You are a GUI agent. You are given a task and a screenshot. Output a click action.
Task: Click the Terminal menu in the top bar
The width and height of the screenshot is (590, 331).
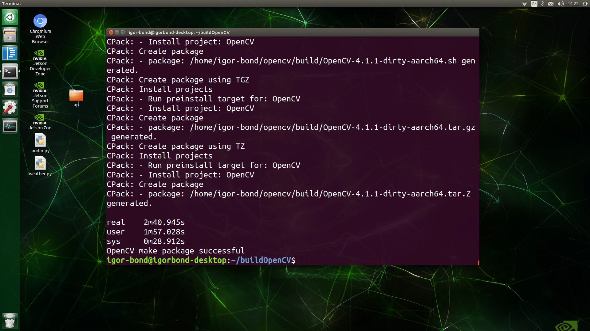pos(11,4)
